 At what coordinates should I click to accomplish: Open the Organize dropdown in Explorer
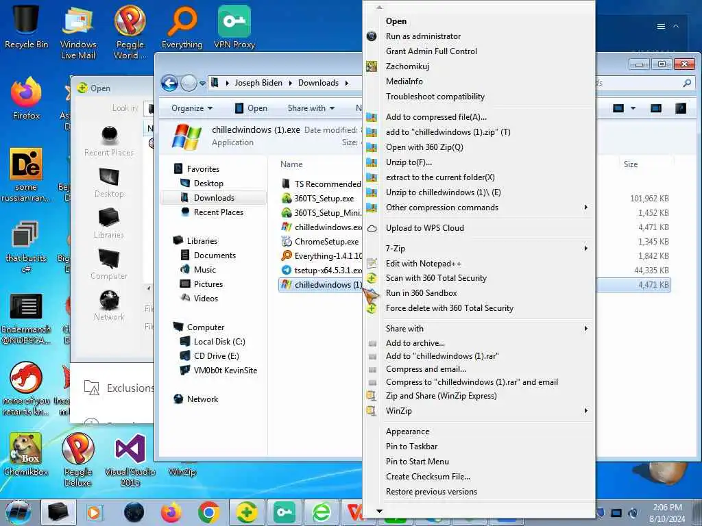(x=192, y=108)
